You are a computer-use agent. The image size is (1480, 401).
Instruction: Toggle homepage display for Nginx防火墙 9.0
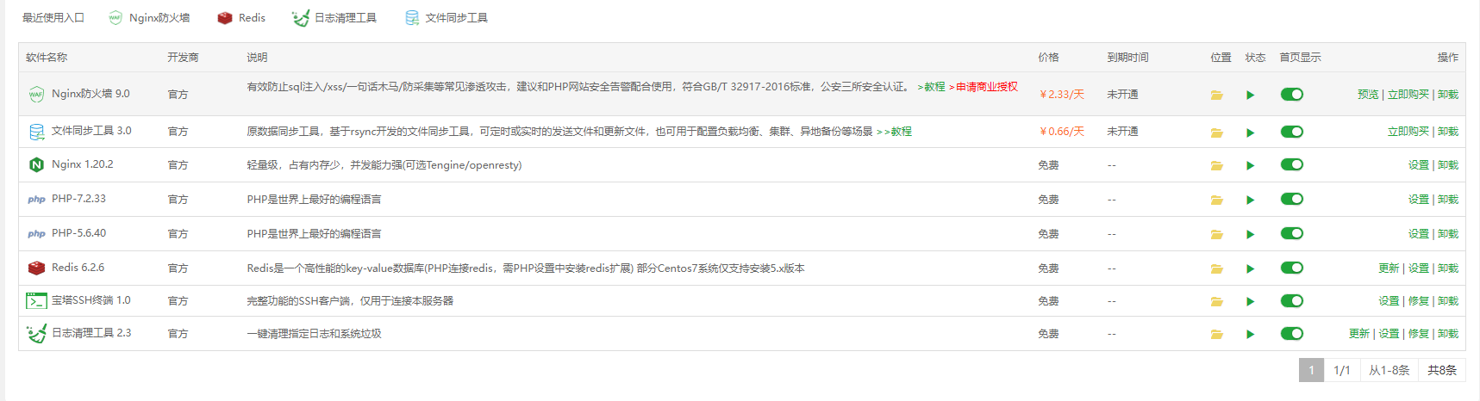pos(1291,94)
